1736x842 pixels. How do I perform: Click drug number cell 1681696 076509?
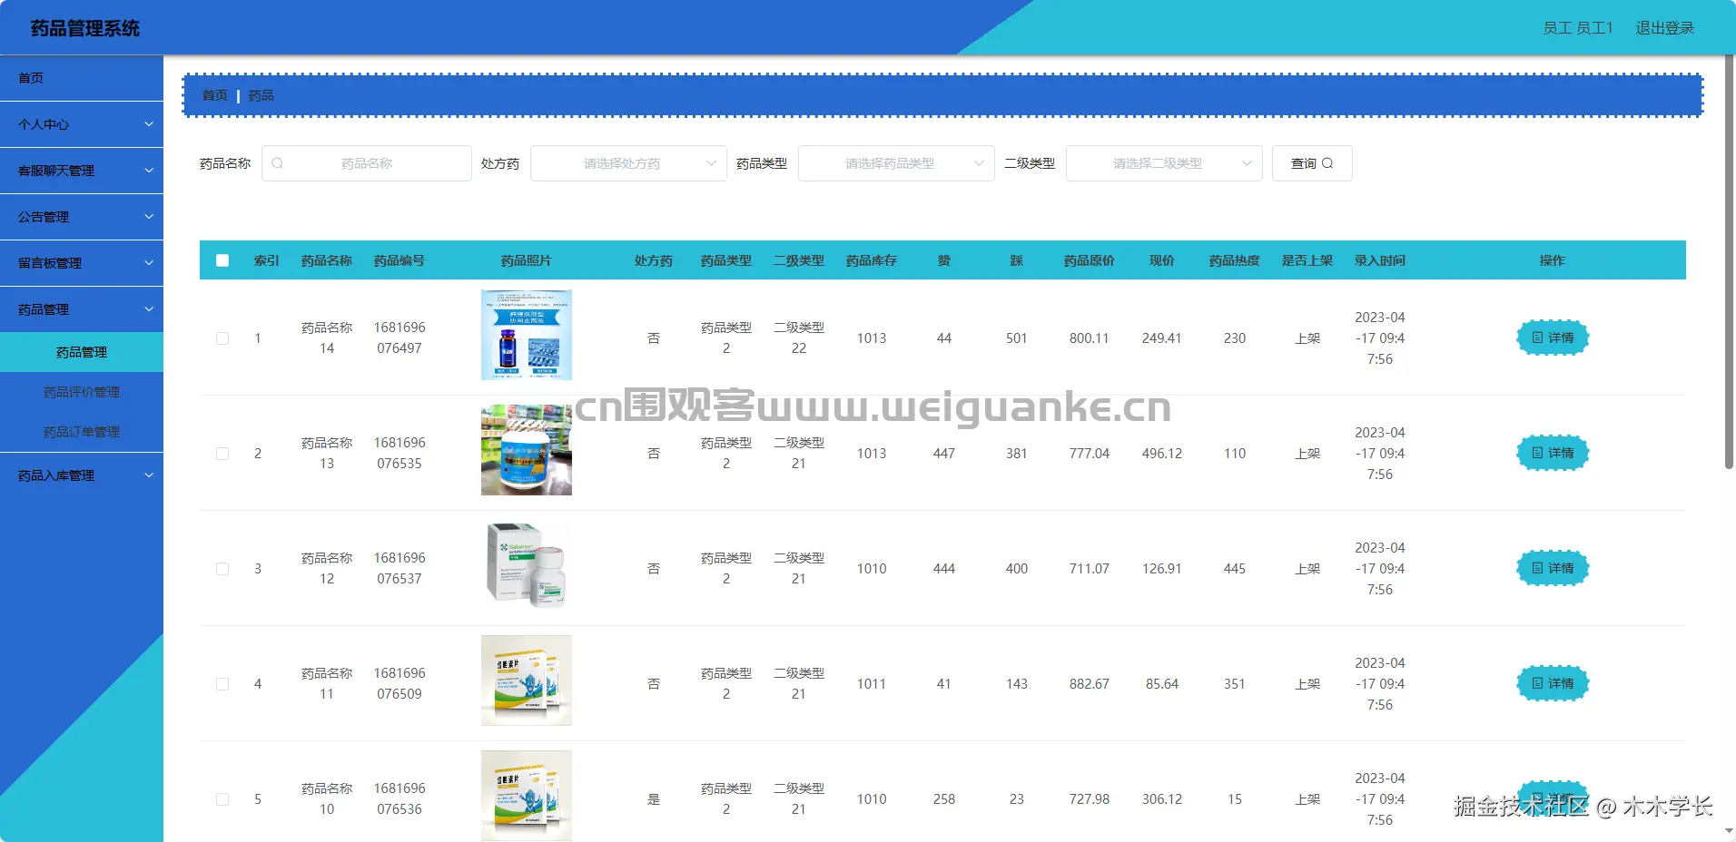[399, 683]
